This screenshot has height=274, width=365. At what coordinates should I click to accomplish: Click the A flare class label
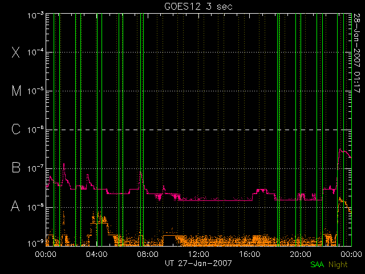(x=15, y=206)
